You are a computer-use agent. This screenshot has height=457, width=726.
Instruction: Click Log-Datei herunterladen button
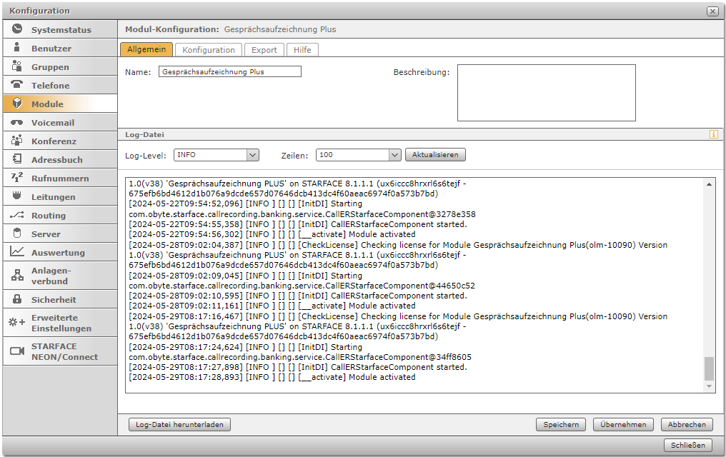(179, 424)
